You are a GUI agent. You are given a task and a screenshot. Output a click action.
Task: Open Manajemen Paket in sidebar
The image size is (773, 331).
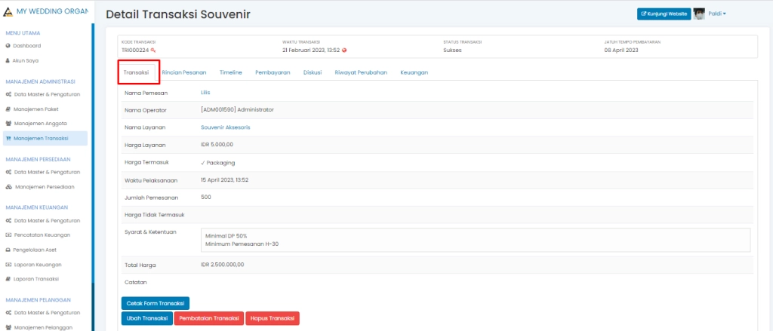(36, 109)
